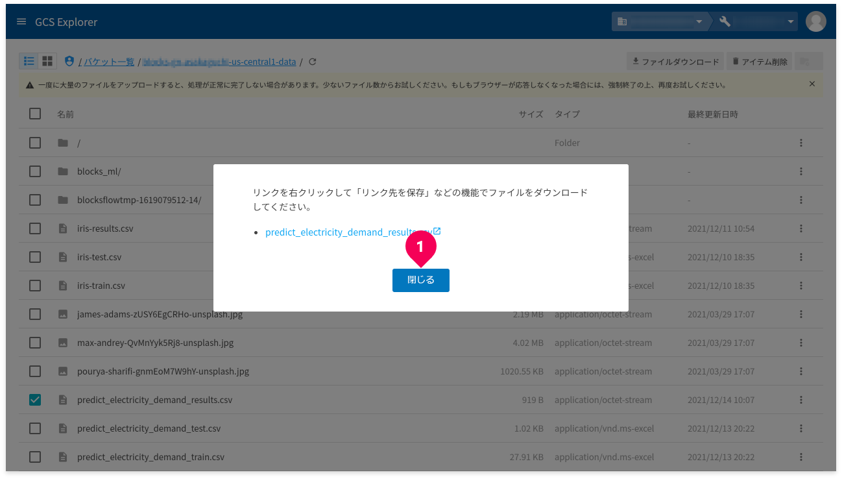Click the サイズ column header
The height and width of the screenshot is (479, 842).
click(x=531, y=114)
